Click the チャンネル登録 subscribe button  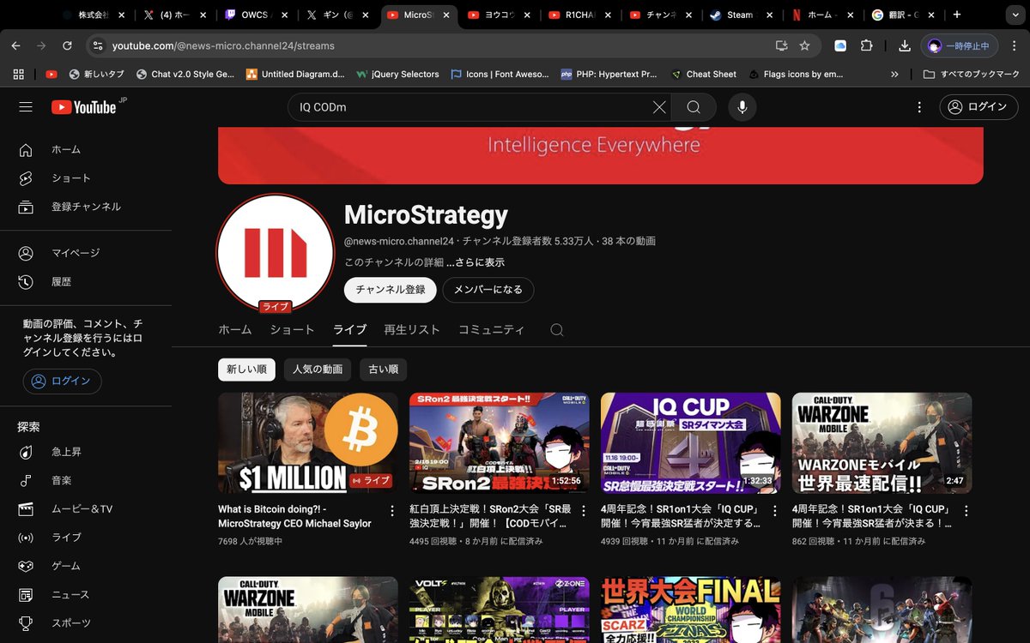coord(391,290)
